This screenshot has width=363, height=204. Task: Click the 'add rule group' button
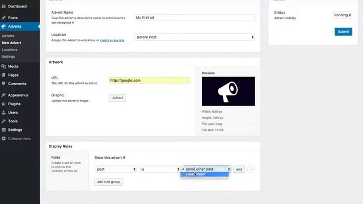click(x=108, y=182)
